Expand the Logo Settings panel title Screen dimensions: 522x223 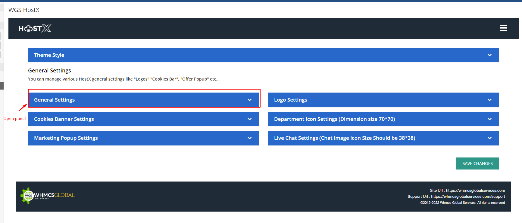[x=290, y=100]
